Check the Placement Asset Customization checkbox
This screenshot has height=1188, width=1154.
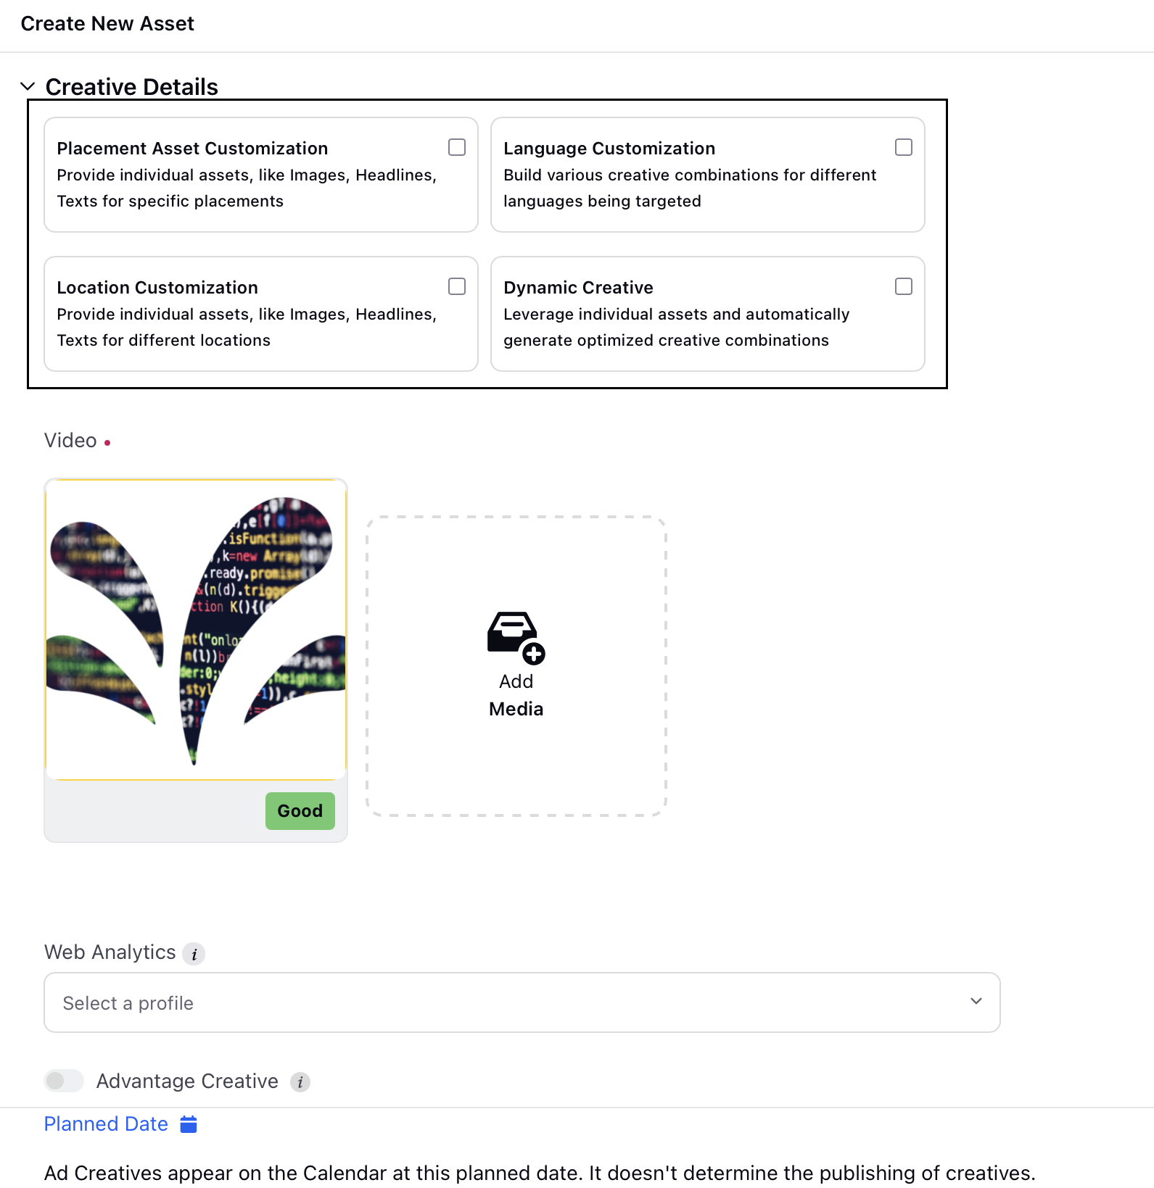point(457,147)
